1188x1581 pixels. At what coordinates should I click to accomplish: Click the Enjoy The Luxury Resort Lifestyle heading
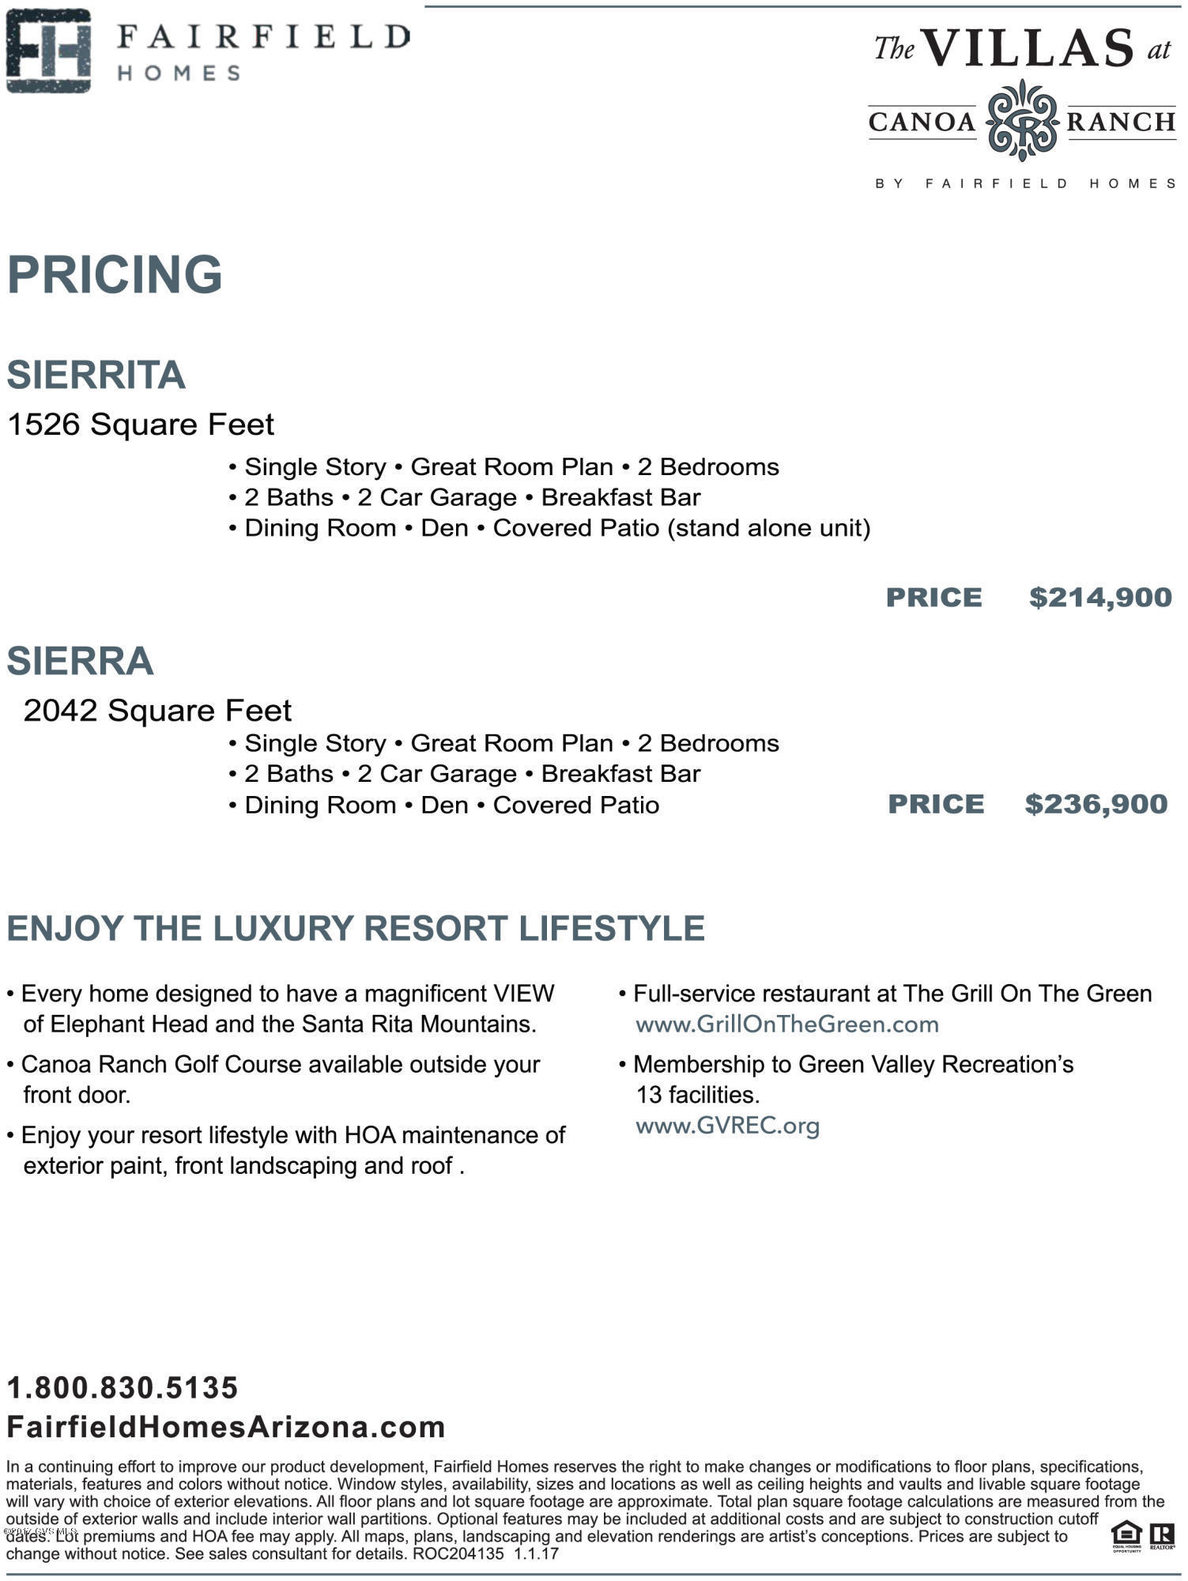356,928
